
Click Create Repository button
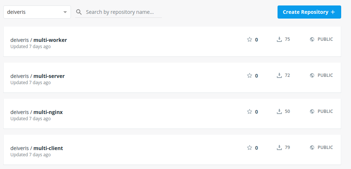coord(309,12)
